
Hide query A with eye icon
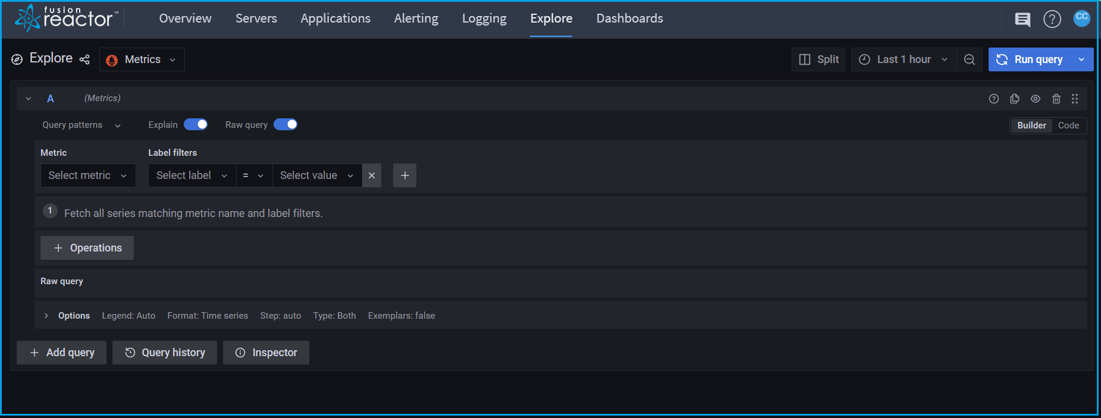click(x=1036, y=99)
